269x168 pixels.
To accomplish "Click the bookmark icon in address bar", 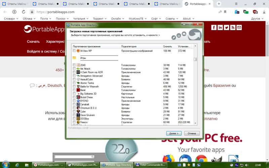I will point(225,12).
